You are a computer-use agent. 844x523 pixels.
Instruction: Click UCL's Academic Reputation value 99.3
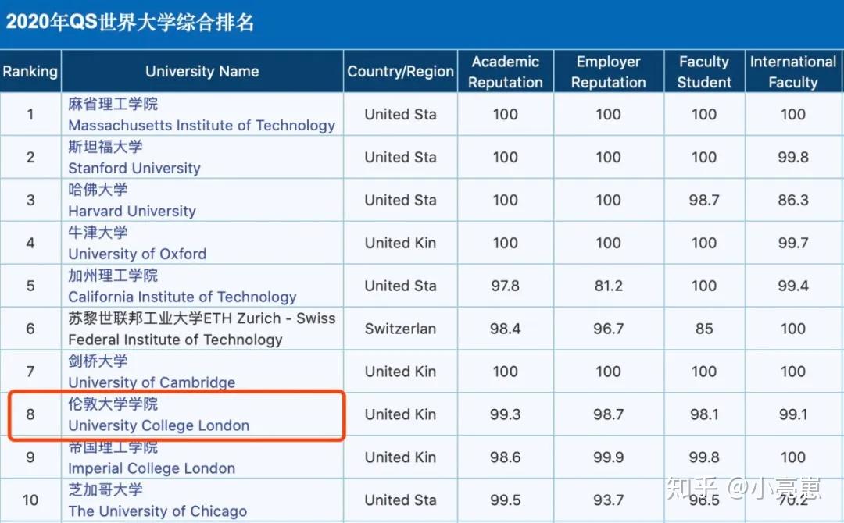pos(506,414)
